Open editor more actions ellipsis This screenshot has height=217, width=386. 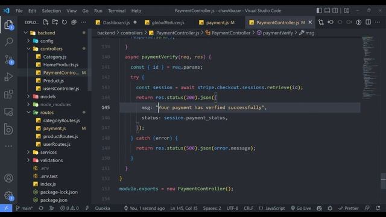click(x=378, y=22)
